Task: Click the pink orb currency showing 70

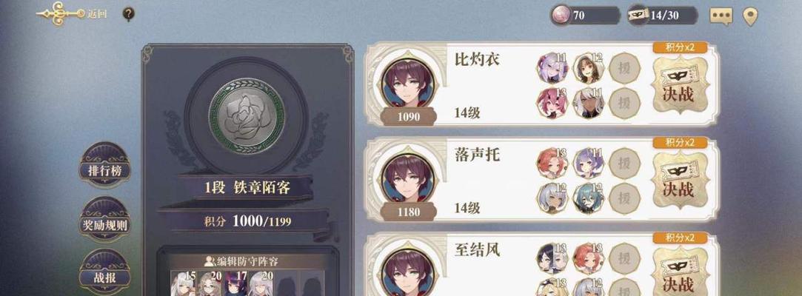Action: (585, 16)
